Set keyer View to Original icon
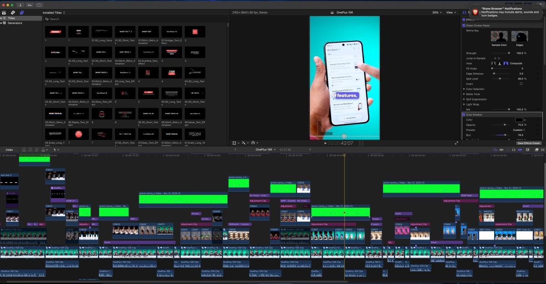Image resolution: width=546 pixels, height=284 pixels. click(x=494, y=63)
